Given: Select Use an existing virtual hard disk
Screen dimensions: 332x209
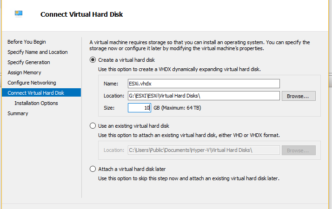Looking at the screenshot, I should coord(93,126).
